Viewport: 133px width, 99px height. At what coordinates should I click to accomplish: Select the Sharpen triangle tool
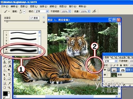[x=5, y=70]
